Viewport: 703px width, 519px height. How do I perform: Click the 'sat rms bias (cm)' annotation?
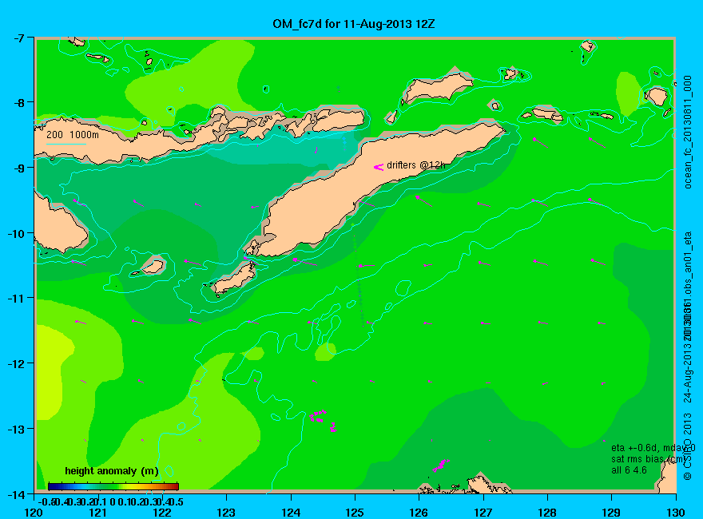click(650, 459)
